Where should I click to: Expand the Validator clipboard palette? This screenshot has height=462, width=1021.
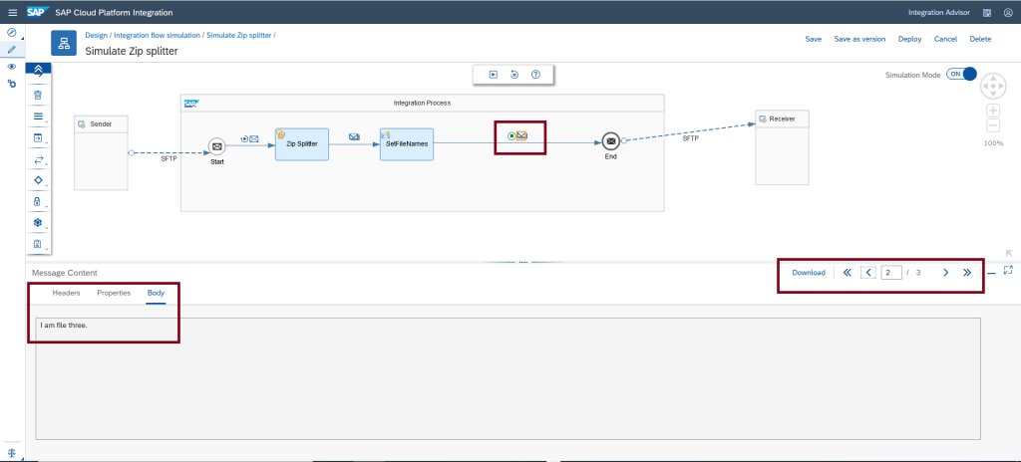pyautogui.click(x=38, y=244)
